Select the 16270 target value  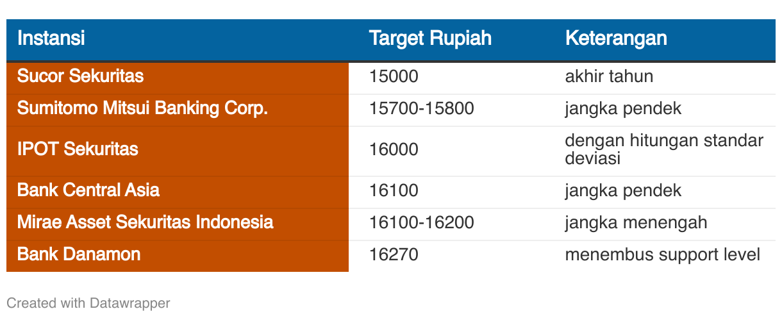tap(394, 255)
